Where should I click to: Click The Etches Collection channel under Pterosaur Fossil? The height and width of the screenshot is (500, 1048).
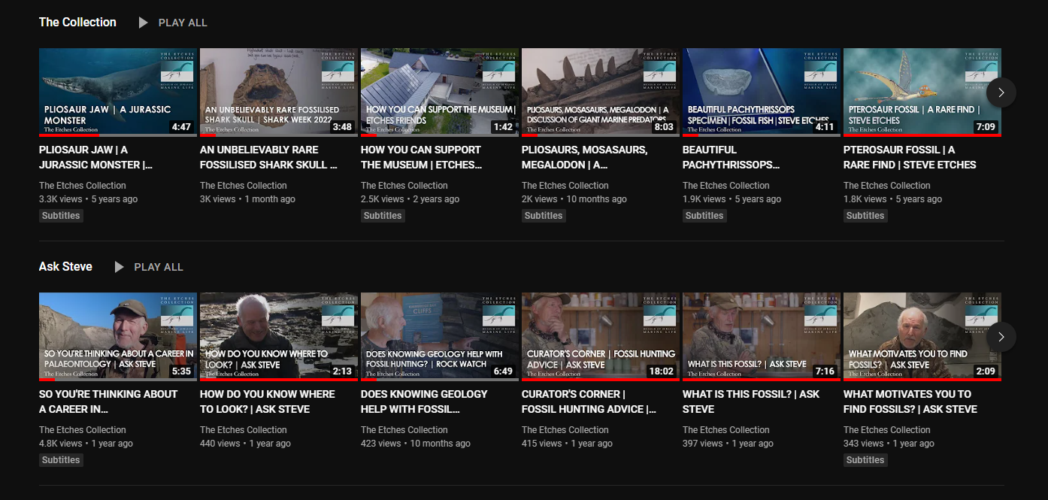point(887,186)
